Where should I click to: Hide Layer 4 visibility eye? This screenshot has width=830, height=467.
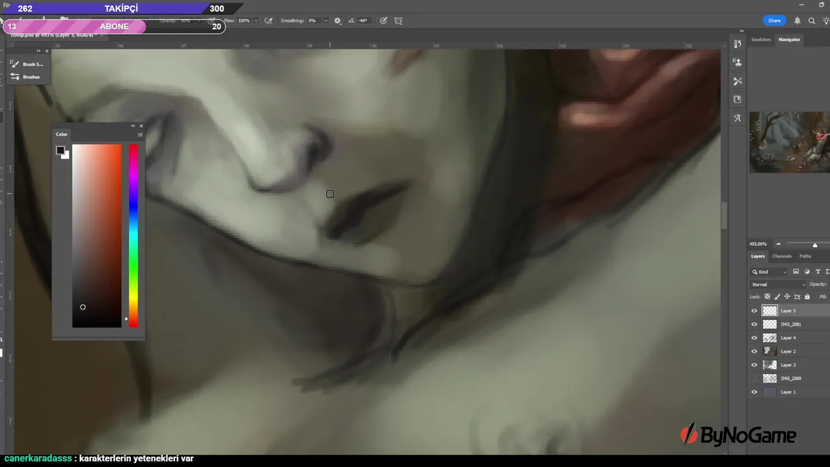coord(754,338)
